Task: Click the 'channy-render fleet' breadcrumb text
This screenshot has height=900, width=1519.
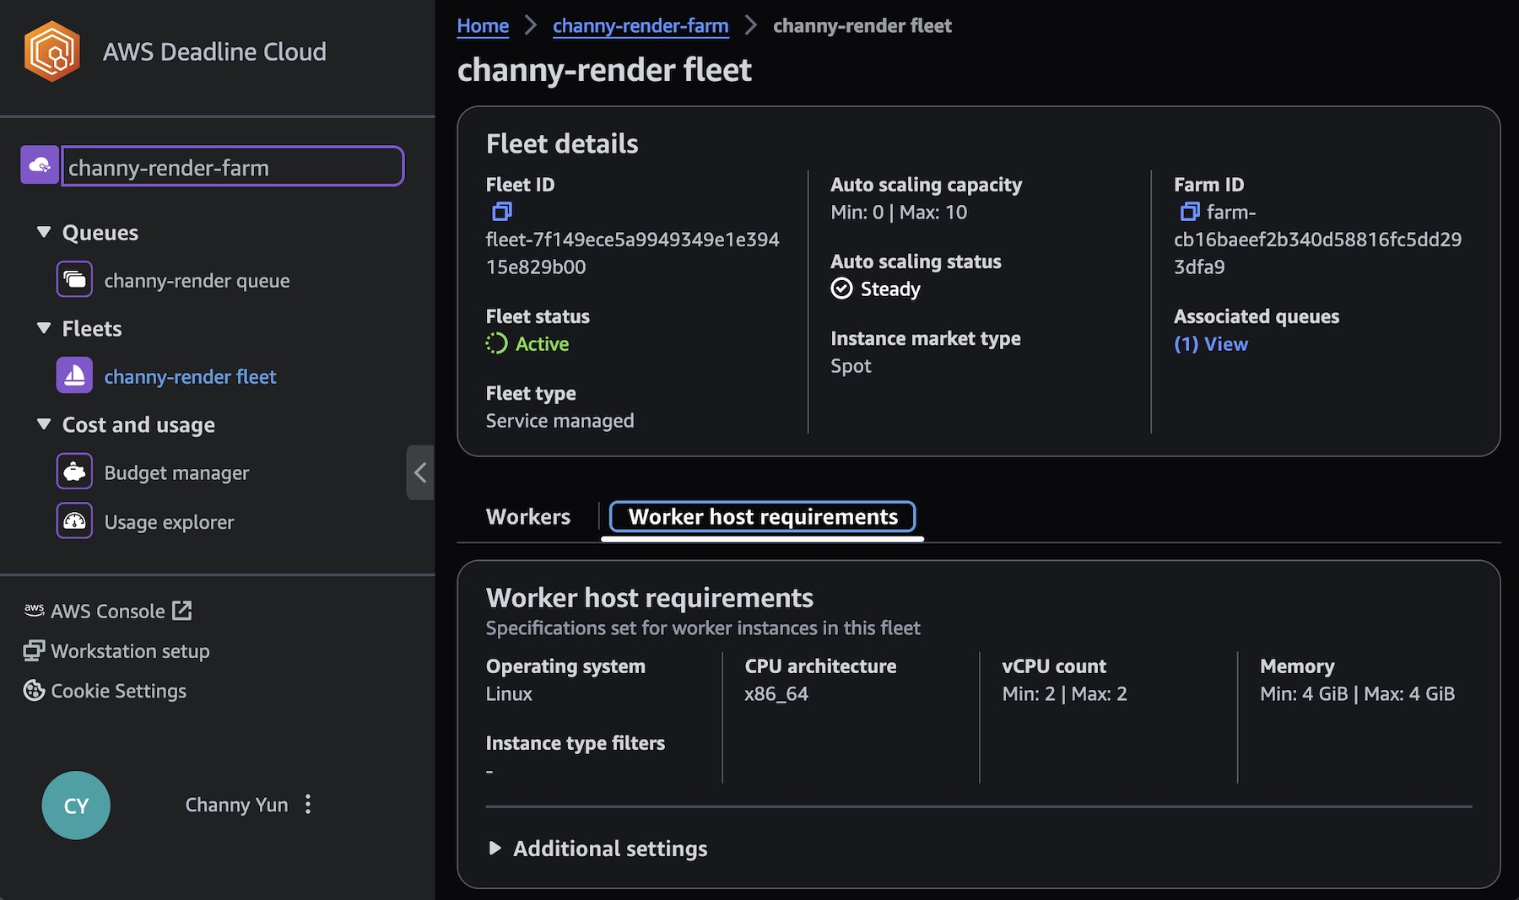Action: coord(862,25)
